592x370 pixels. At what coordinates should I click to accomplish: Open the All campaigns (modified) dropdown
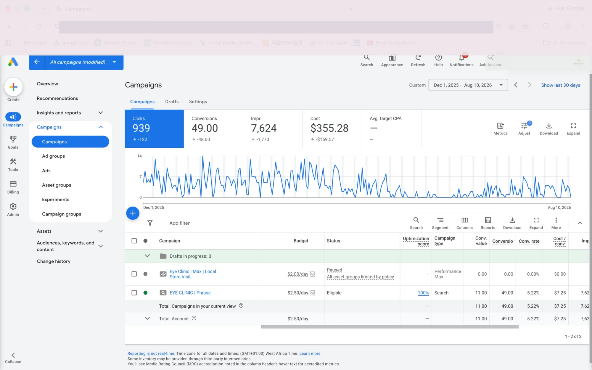click(x=84, y=62)
